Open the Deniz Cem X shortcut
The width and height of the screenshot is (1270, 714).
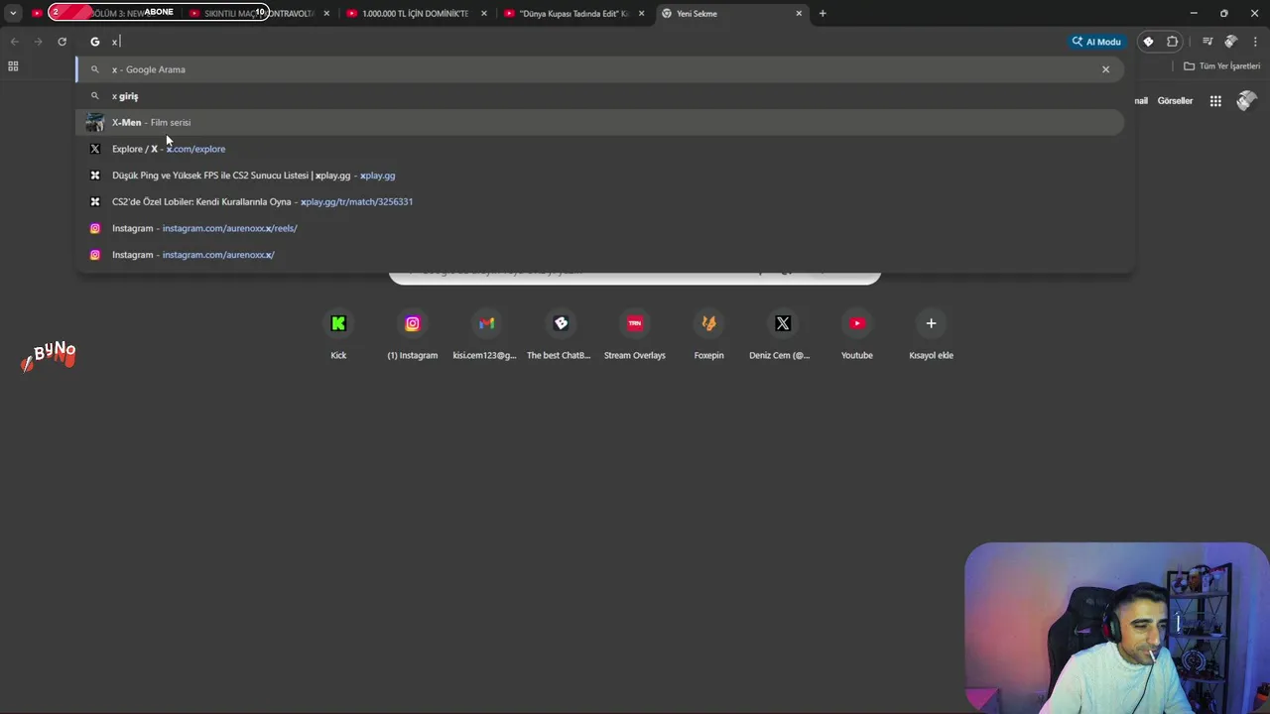[x=783, y=335]
